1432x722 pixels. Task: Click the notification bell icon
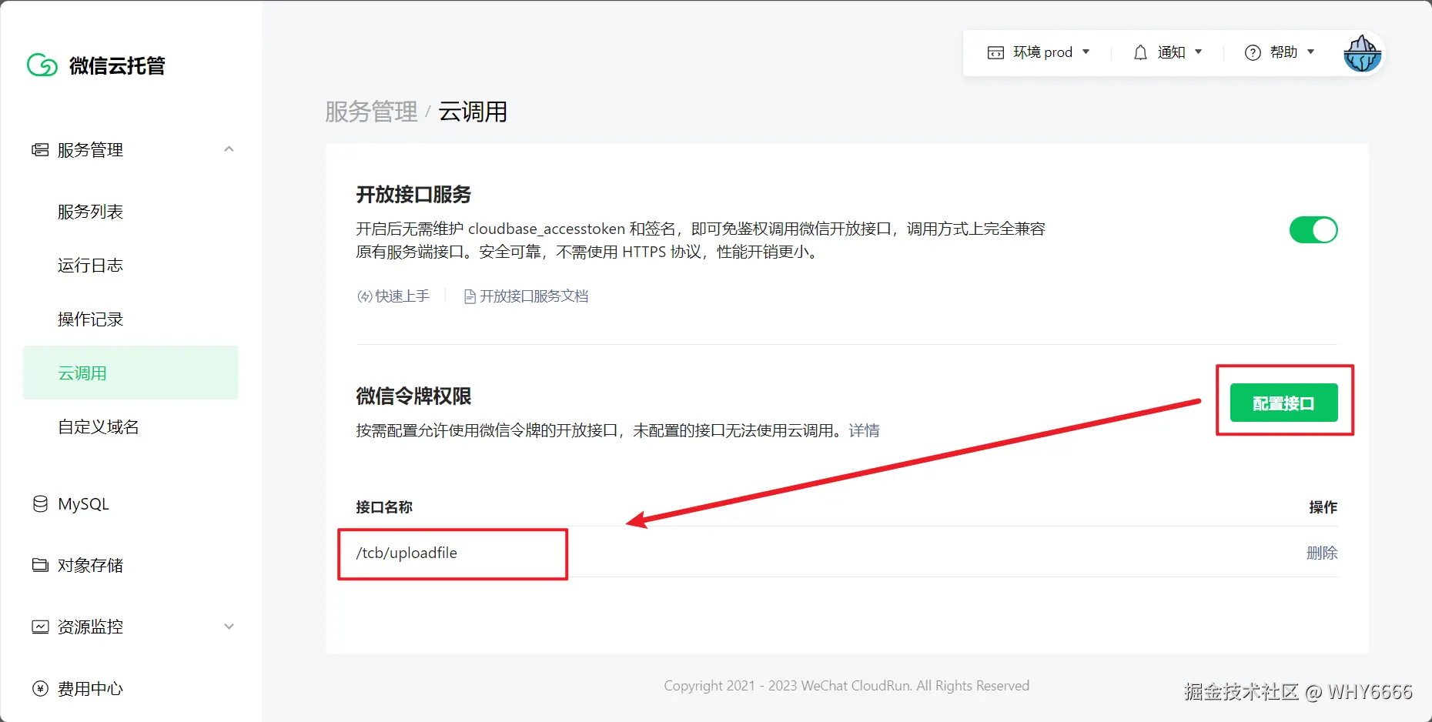[x=1140, y=52]
